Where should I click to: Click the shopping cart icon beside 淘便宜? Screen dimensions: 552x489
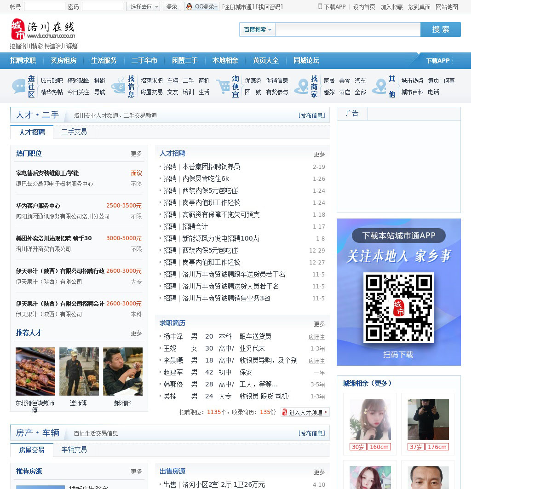point(223,86)
